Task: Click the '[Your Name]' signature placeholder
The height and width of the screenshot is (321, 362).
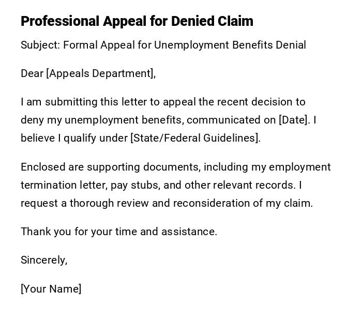Action: coord(51,289)
